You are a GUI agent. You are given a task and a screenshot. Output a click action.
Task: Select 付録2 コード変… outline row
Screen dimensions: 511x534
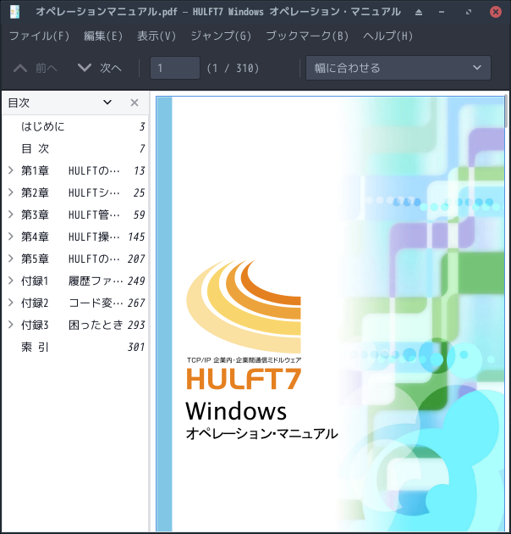[76, 303]
